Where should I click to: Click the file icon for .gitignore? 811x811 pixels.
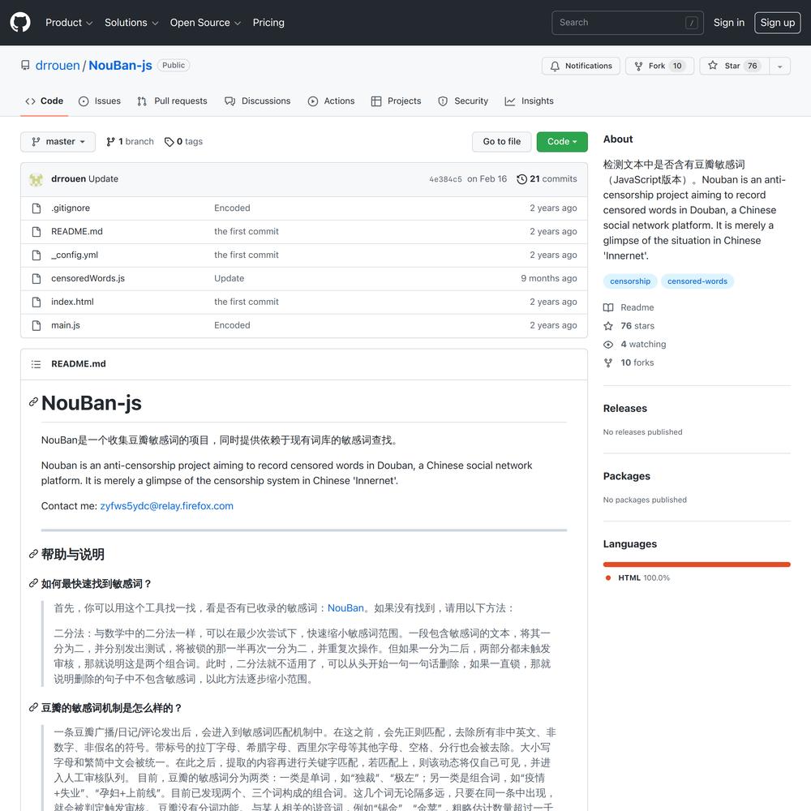point(36,208)
